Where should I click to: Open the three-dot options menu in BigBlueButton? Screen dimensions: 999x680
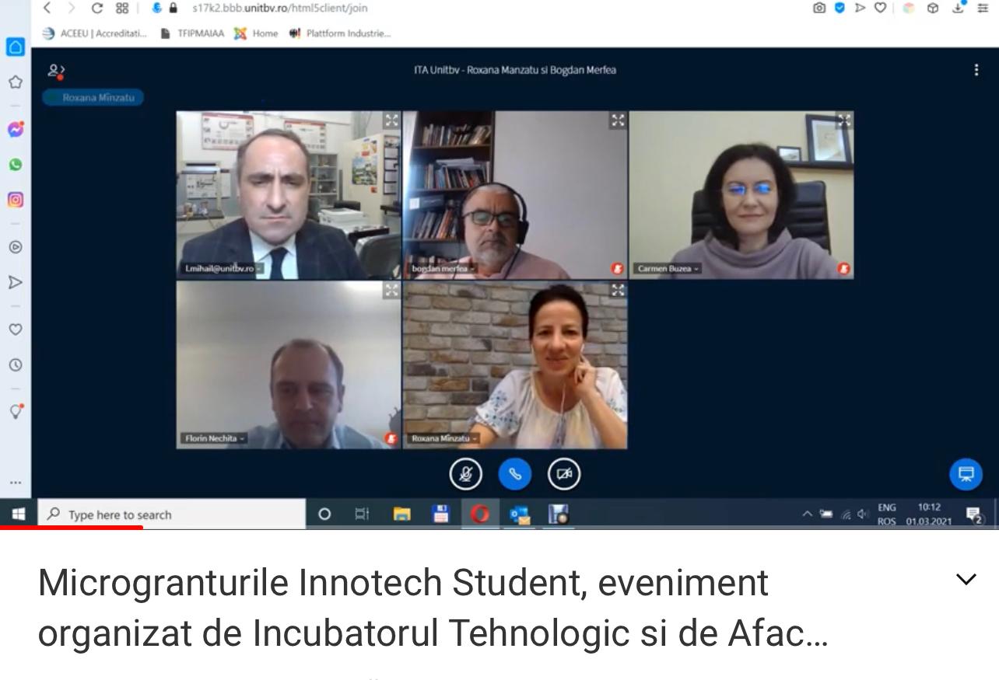pos(976,70)
